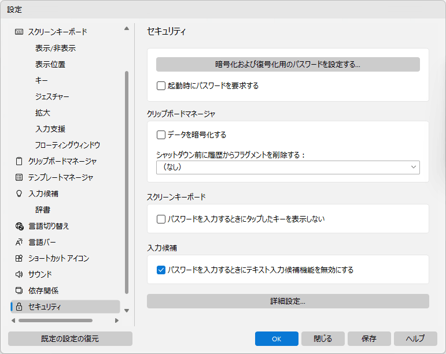Click the 依存関係 icon
The height and width of the screenshot is (354, 446).
[19, 290]
